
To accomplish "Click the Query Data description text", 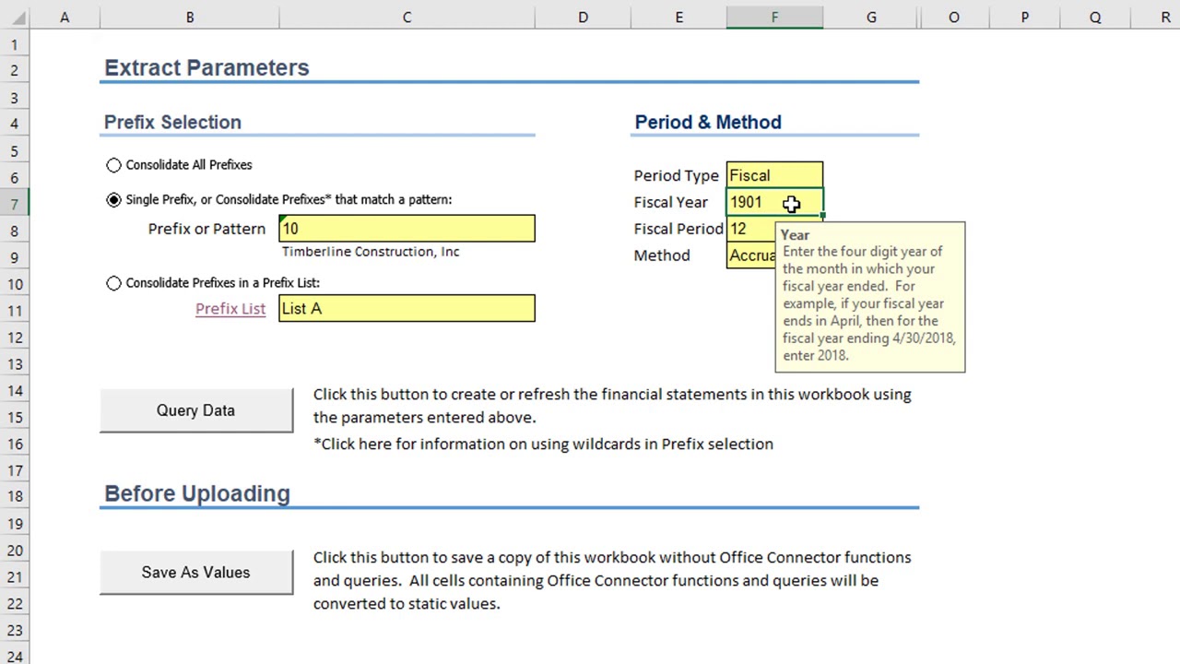I will (612, 406).
